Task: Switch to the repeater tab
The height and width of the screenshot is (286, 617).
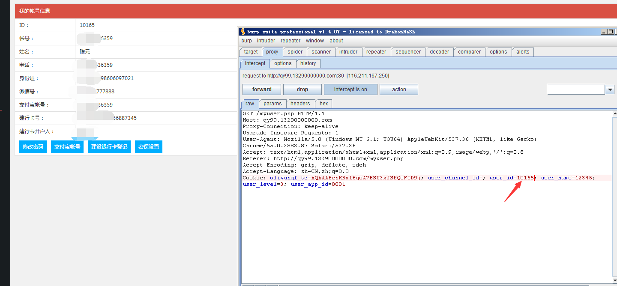Action: pyautogui.click(x=376, y=52)
